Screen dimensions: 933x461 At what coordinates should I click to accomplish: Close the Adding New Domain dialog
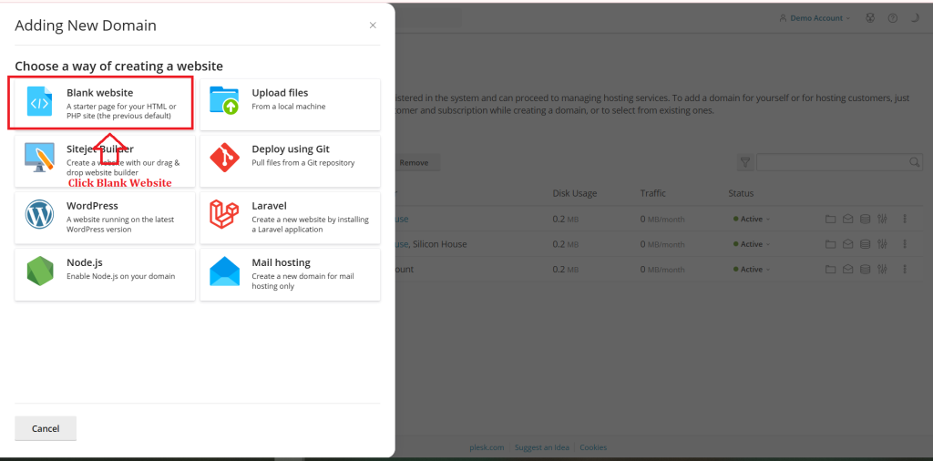click(373, 25)
